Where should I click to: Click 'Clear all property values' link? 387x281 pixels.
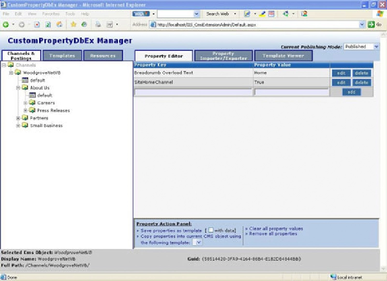[276, 228]
